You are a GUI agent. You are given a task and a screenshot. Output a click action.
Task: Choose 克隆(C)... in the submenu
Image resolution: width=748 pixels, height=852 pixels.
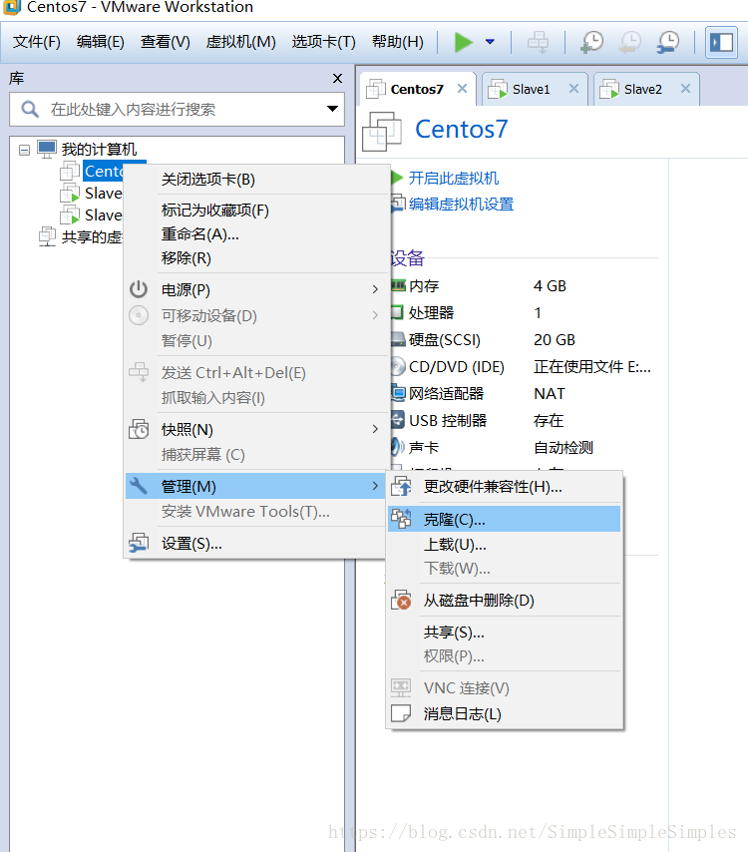(x=504, y=519)
